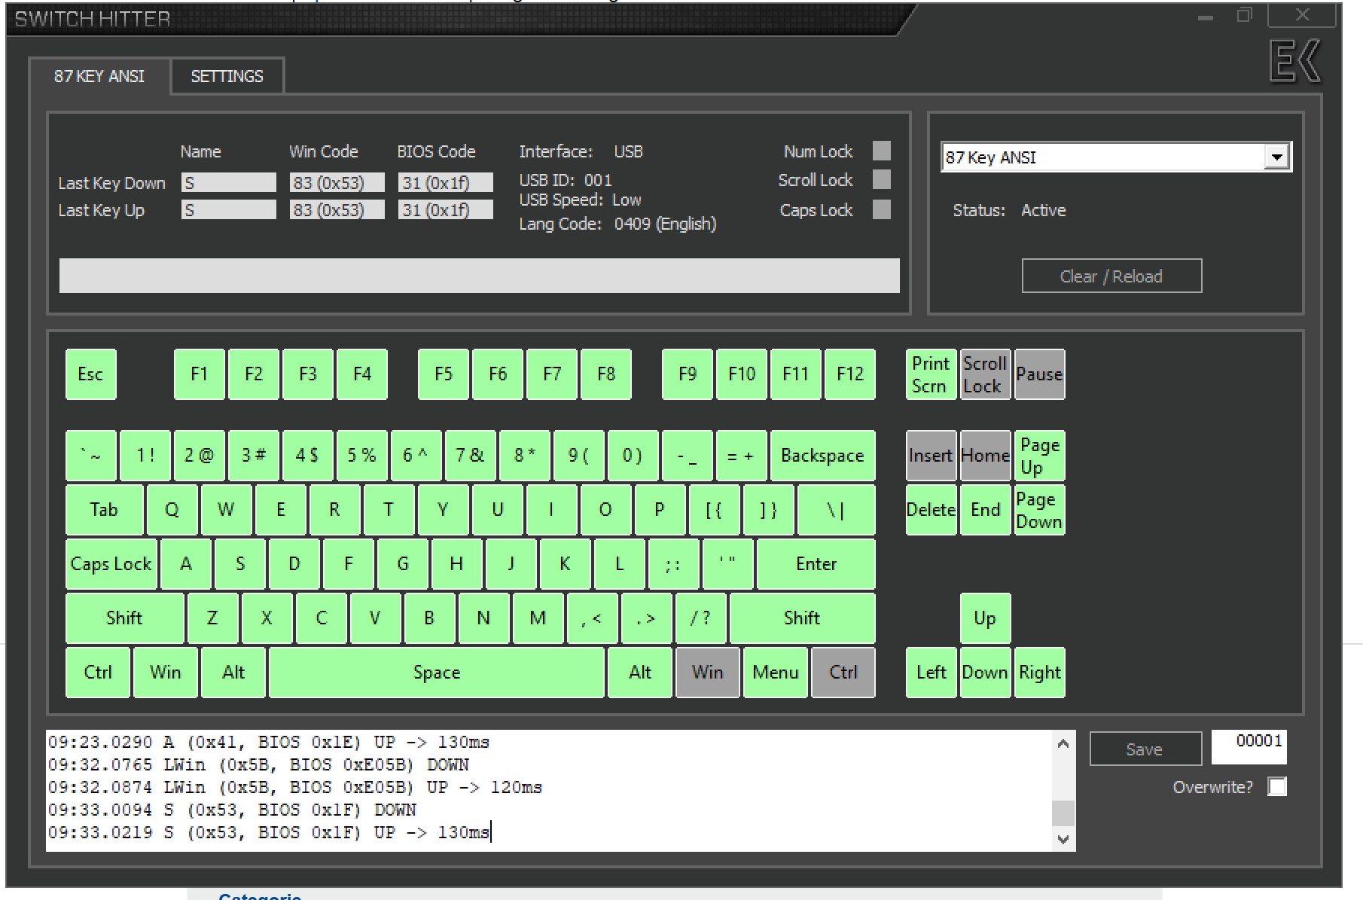The image size is (1363, 900).
Task: Click the EK logo icon
Action: (1295, 61)
